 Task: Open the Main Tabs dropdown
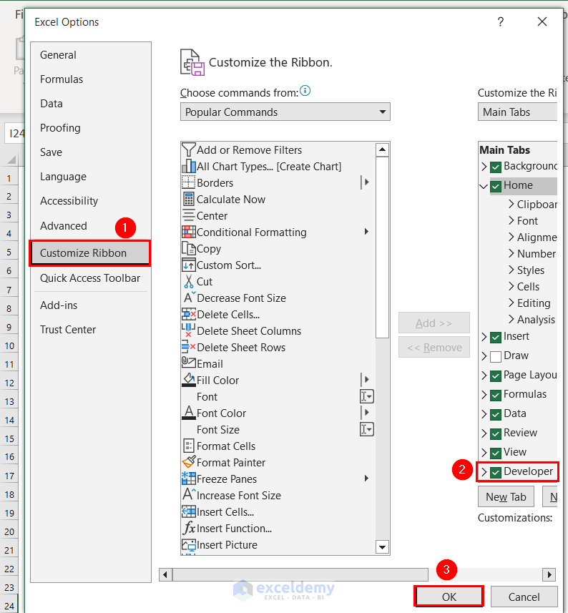[x=518, y=112]
